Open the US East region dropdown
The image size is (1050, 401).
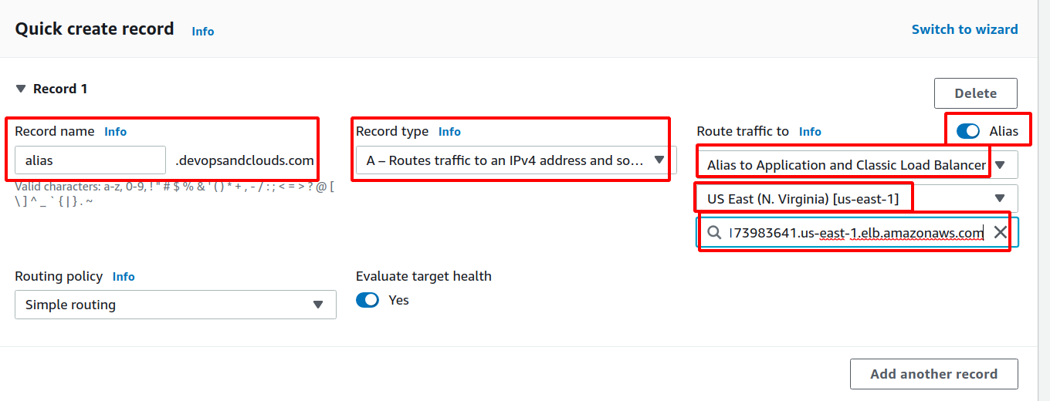pos(857,199)
